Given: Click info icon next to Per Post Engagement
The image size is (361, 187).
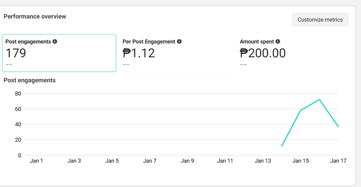Looking at the screenshot, I should click(179, 42).
